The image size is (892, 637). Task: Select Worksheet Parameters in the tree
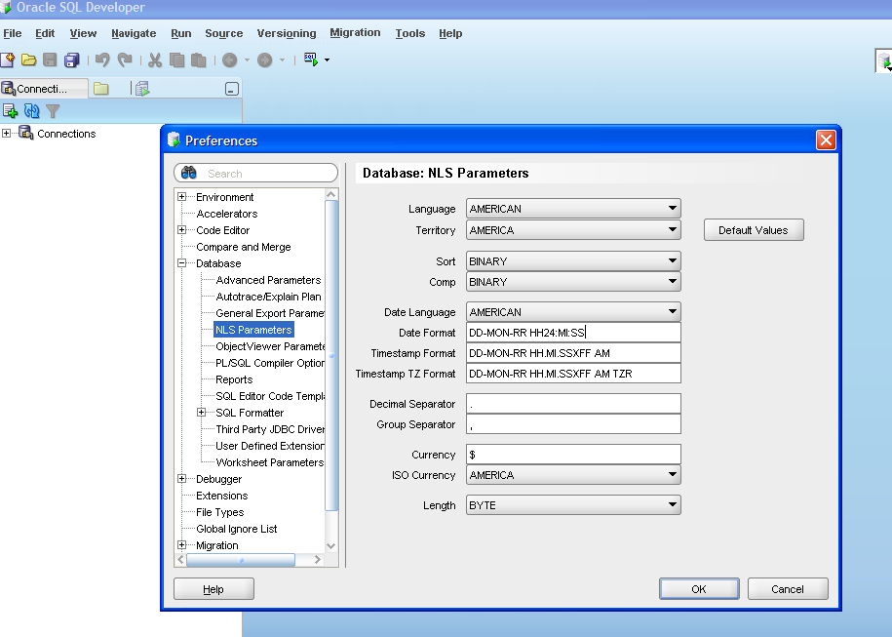coord(270,462)
